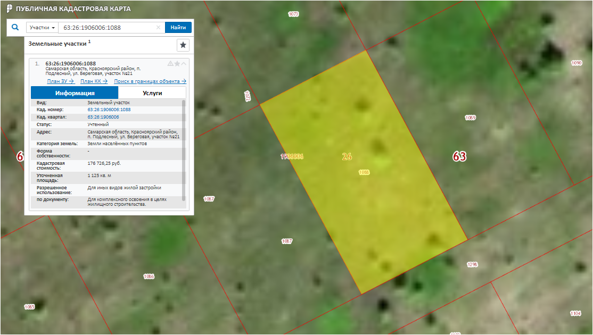Image resolution: width=593 pixels, height=335 pixels.
Task: Open favorites with the boxed star button
Action: tap(183, 45)
